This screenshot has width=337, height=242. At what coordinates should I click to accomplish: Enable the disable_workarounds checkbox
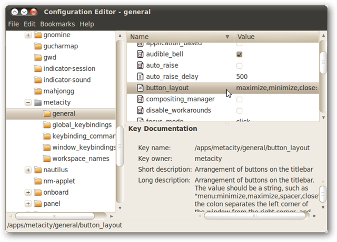click(239, 111)
